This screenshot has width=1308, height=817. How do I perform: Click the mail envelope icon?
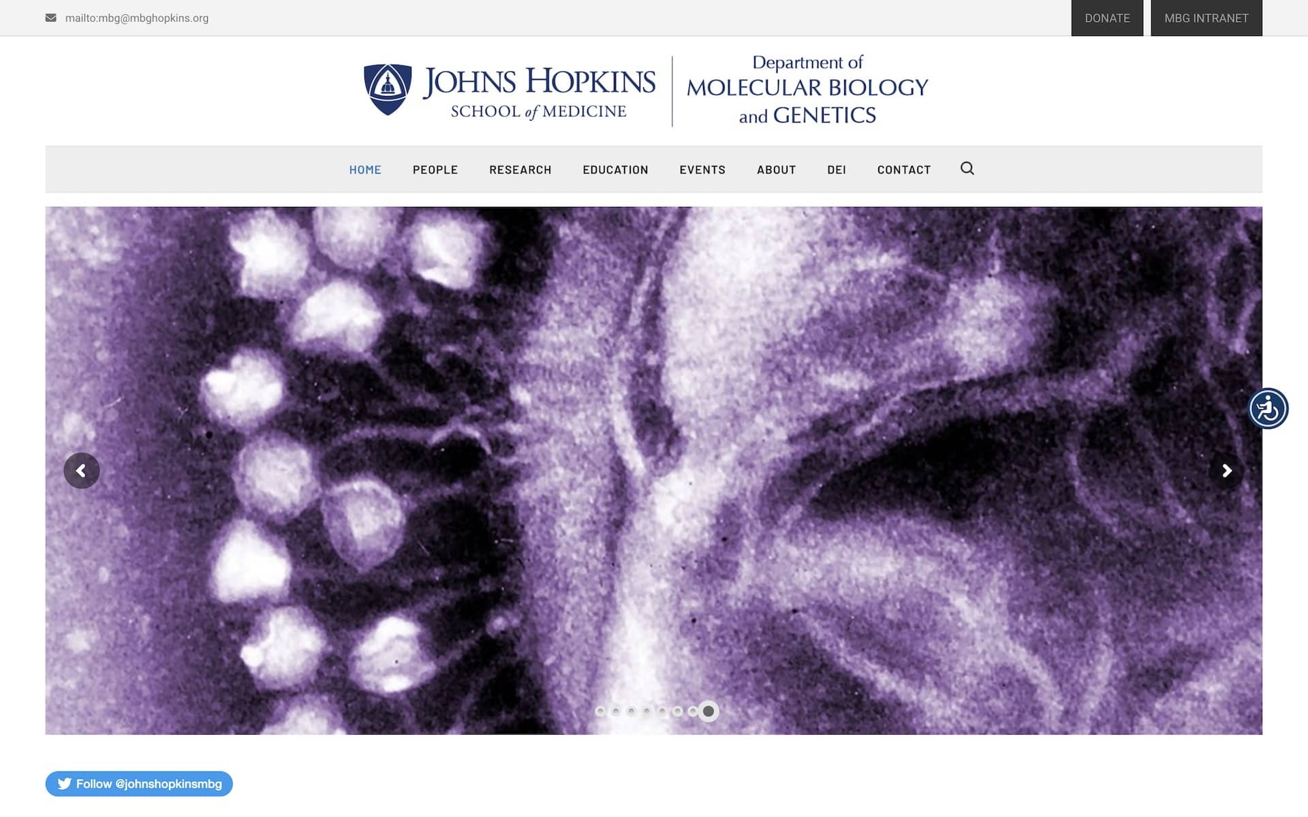[x=51, y=18]
